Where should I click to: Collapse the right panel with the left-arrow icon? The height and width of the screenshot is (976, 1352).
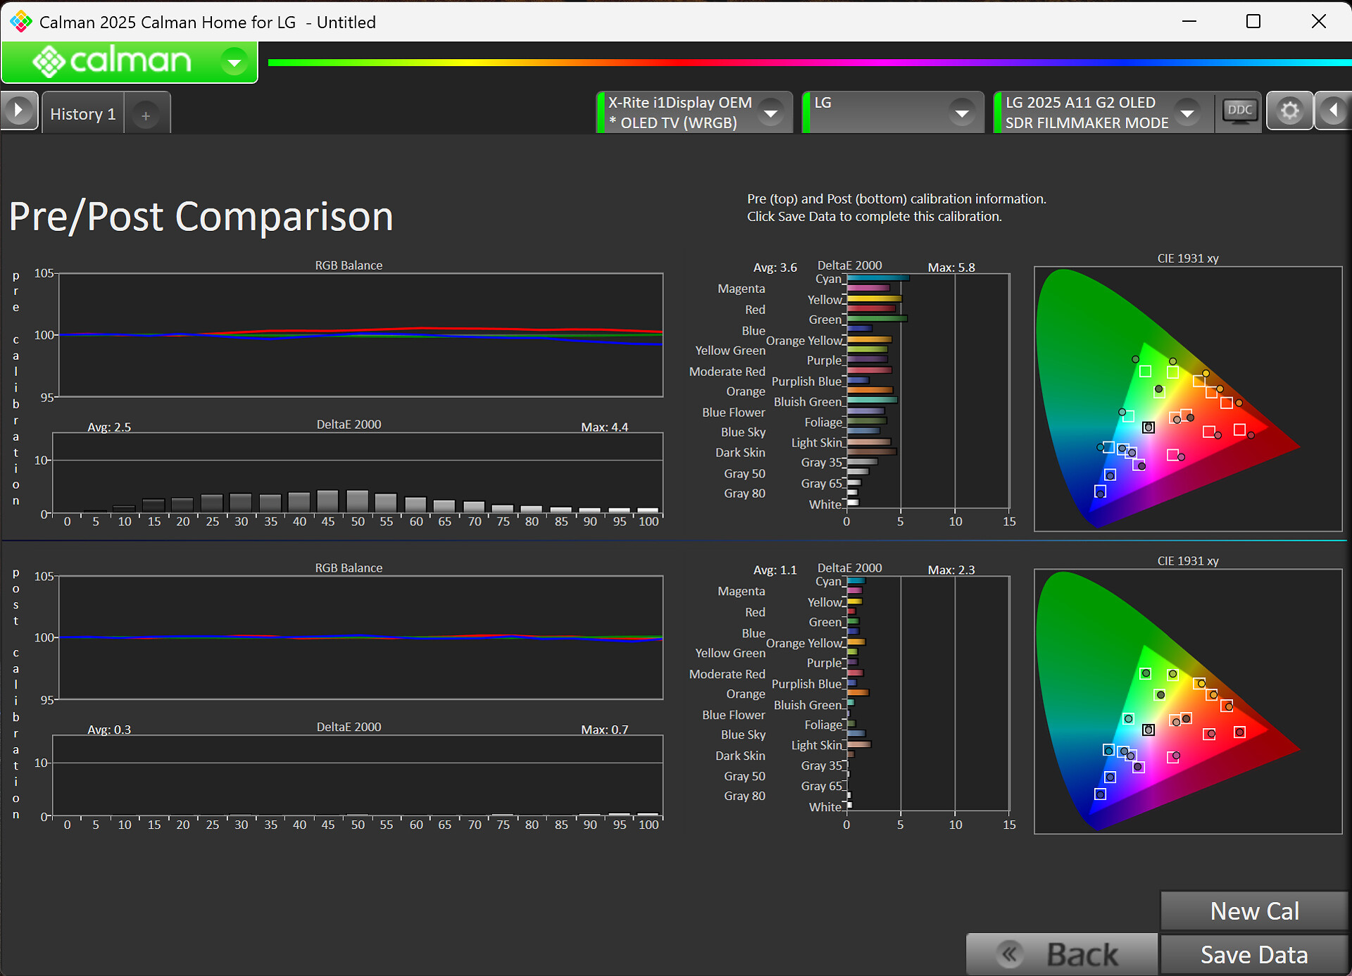click(x=1333, y=111)
